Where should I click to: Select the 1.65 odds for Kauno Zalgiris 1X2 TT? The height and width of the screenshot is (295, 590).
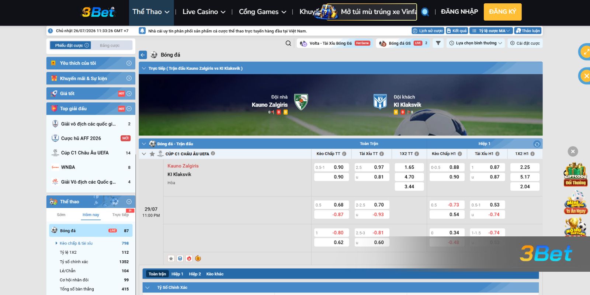[409, 167]
